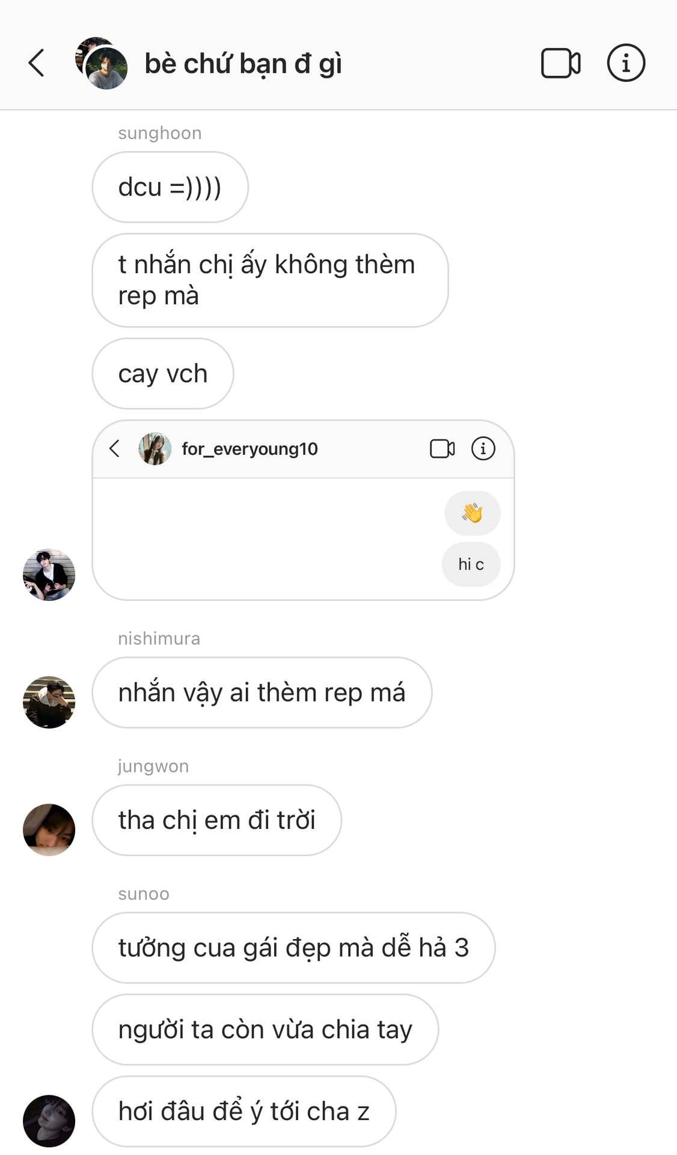Open nishimura's profile picture

coord(49,702)
